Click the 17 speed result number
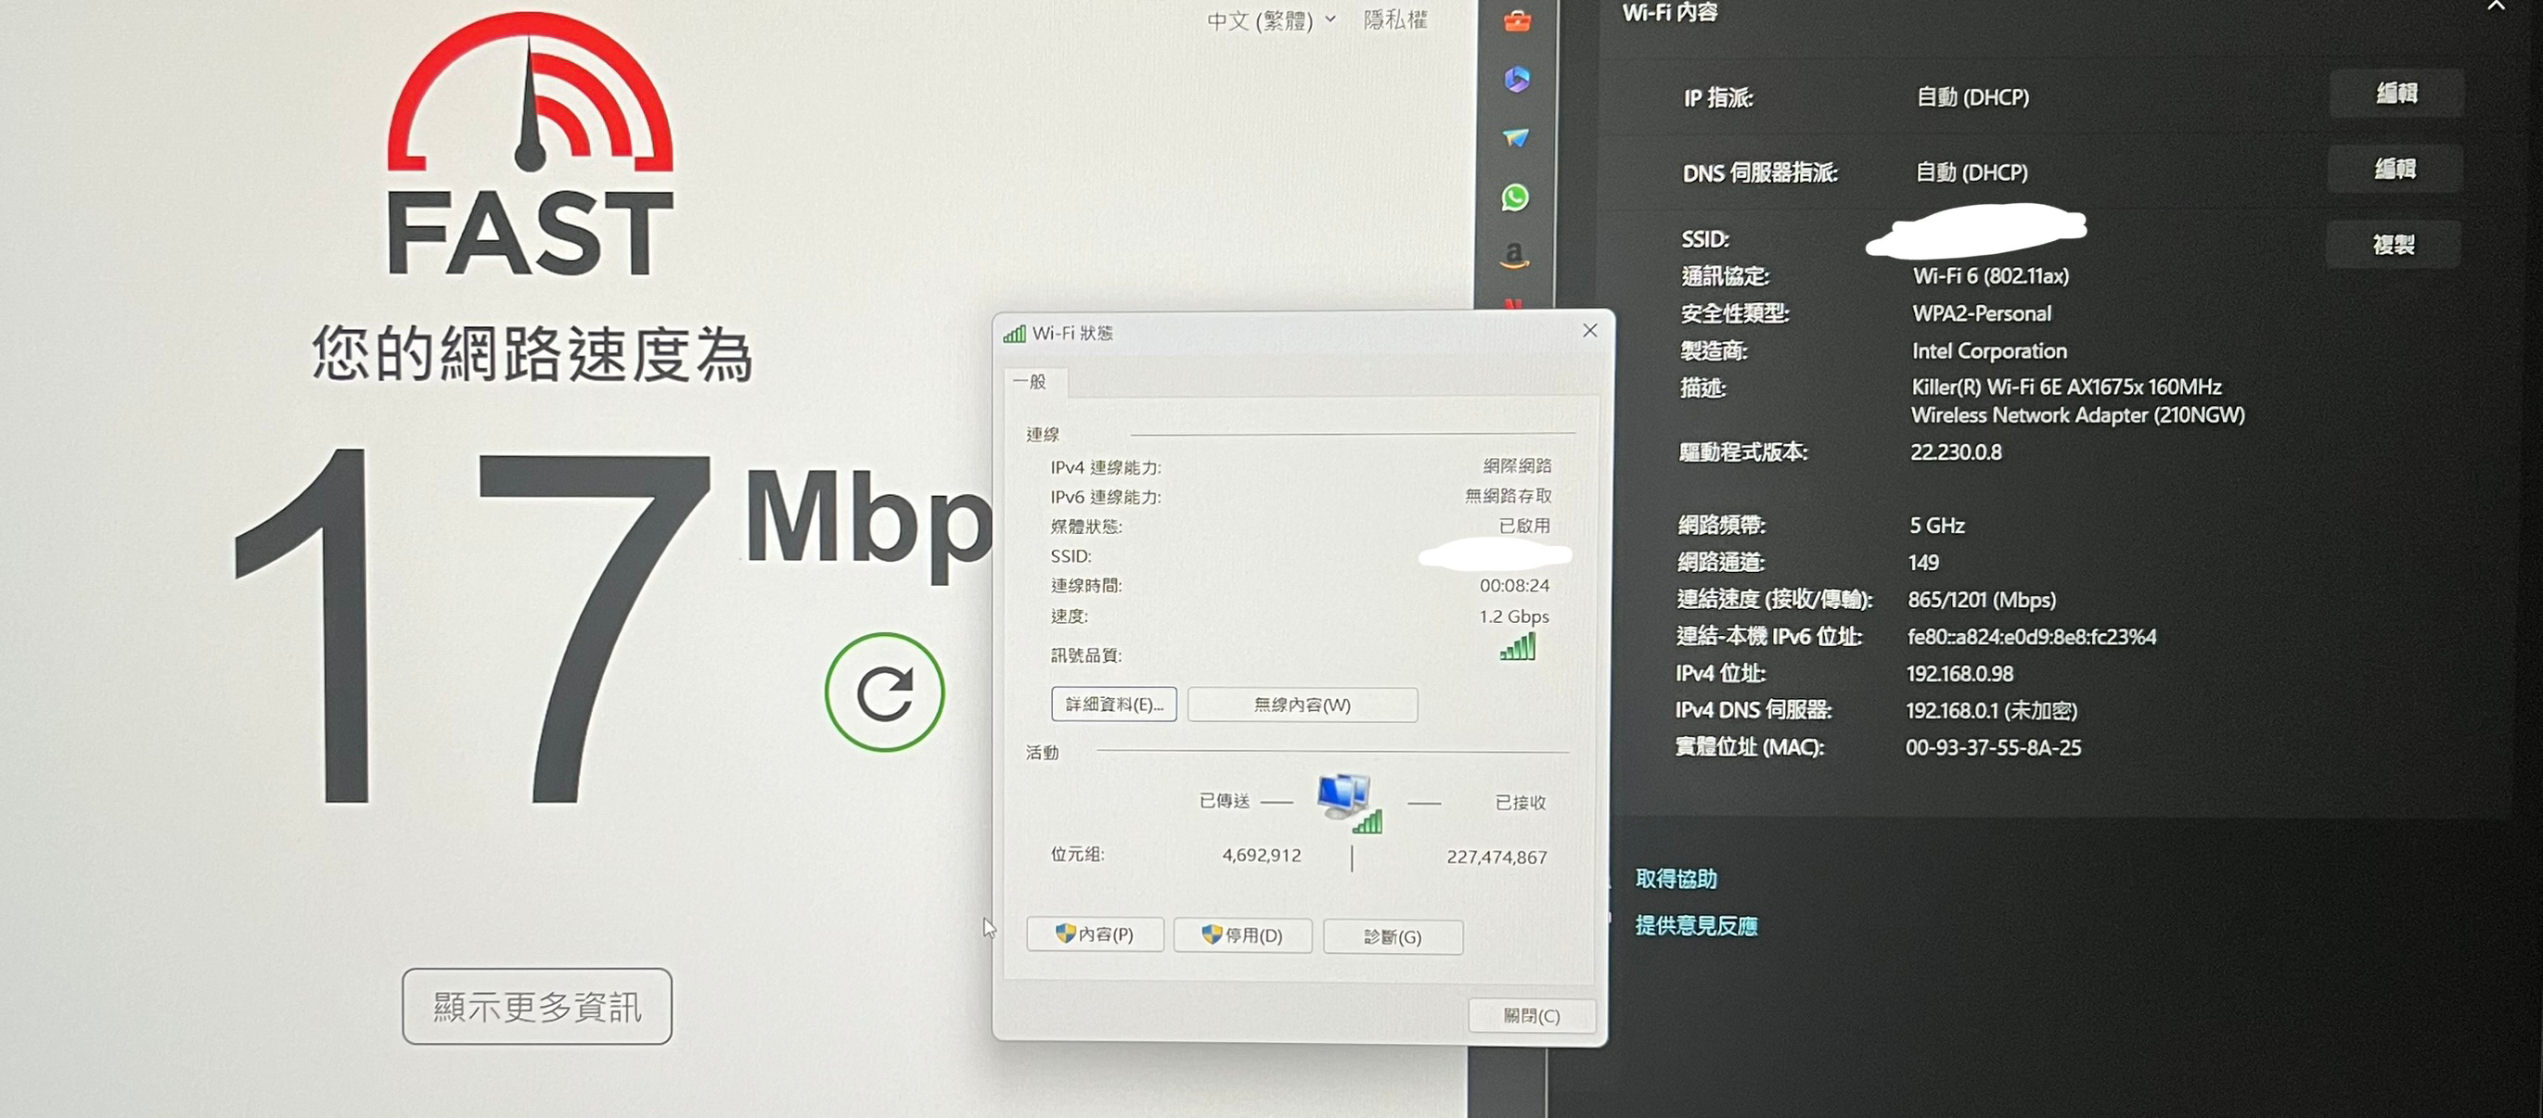Image resolution: width=2543 pixels, height=1118 pixels. coord(472,628)
